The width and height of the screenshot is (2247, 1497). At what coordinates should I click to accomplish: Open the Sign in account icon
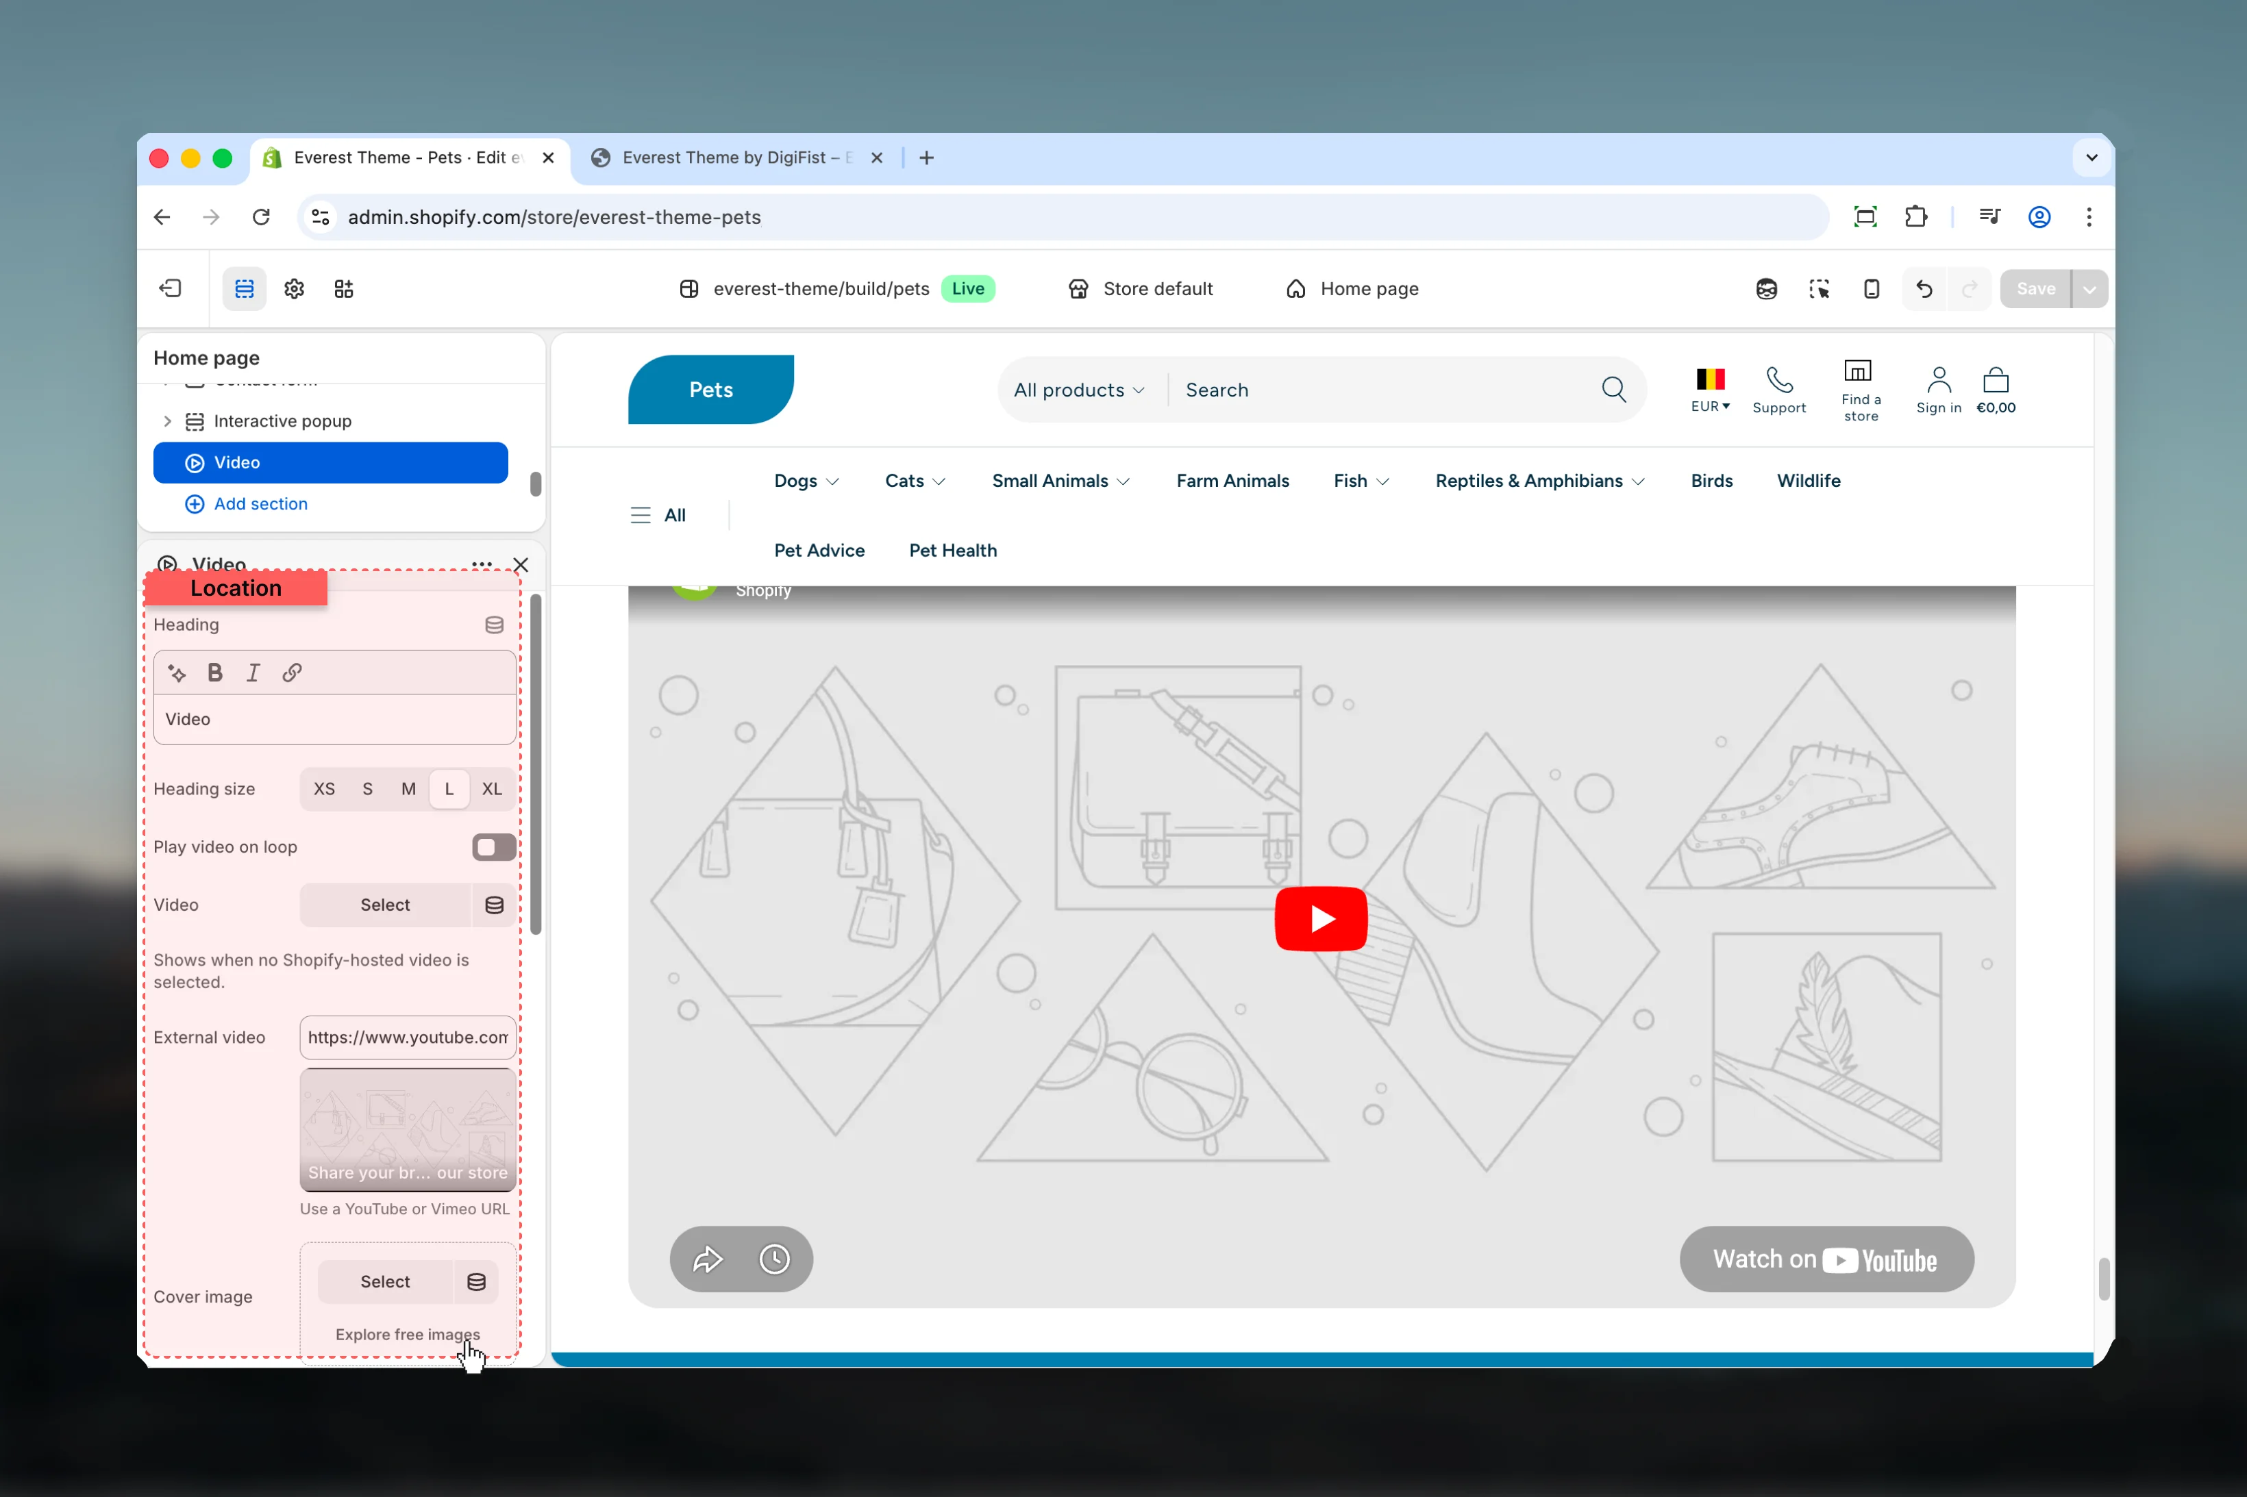[x=1939, y=390]
